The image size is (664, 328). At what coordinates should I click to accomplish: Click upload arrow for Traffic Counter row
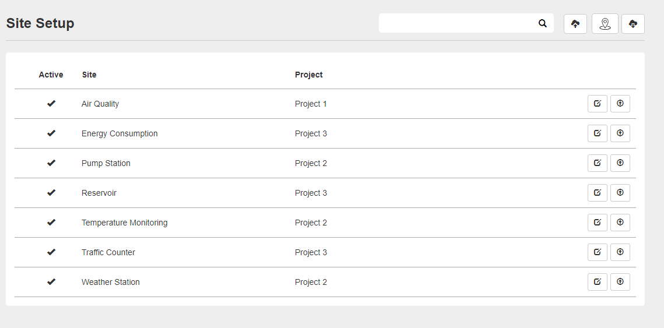620,252
